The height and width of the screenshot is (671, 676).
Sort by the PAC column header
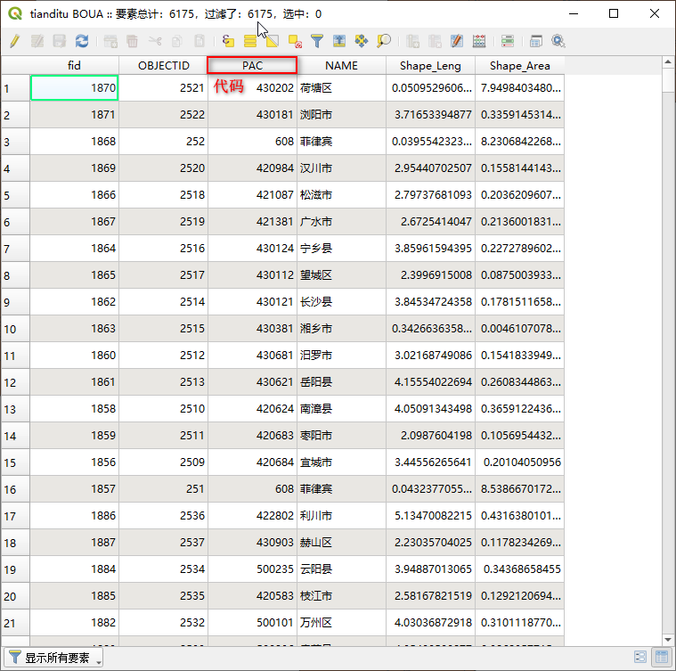(x=252, y=65)
